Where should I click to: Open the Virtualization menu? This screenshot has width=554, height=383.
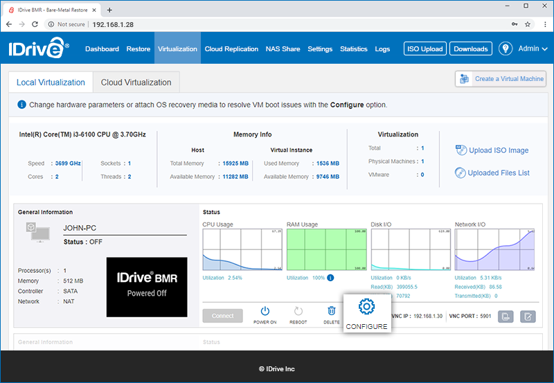(x=177, y=48)
